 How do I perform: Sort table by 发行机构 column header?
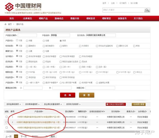tap(116, 112)
